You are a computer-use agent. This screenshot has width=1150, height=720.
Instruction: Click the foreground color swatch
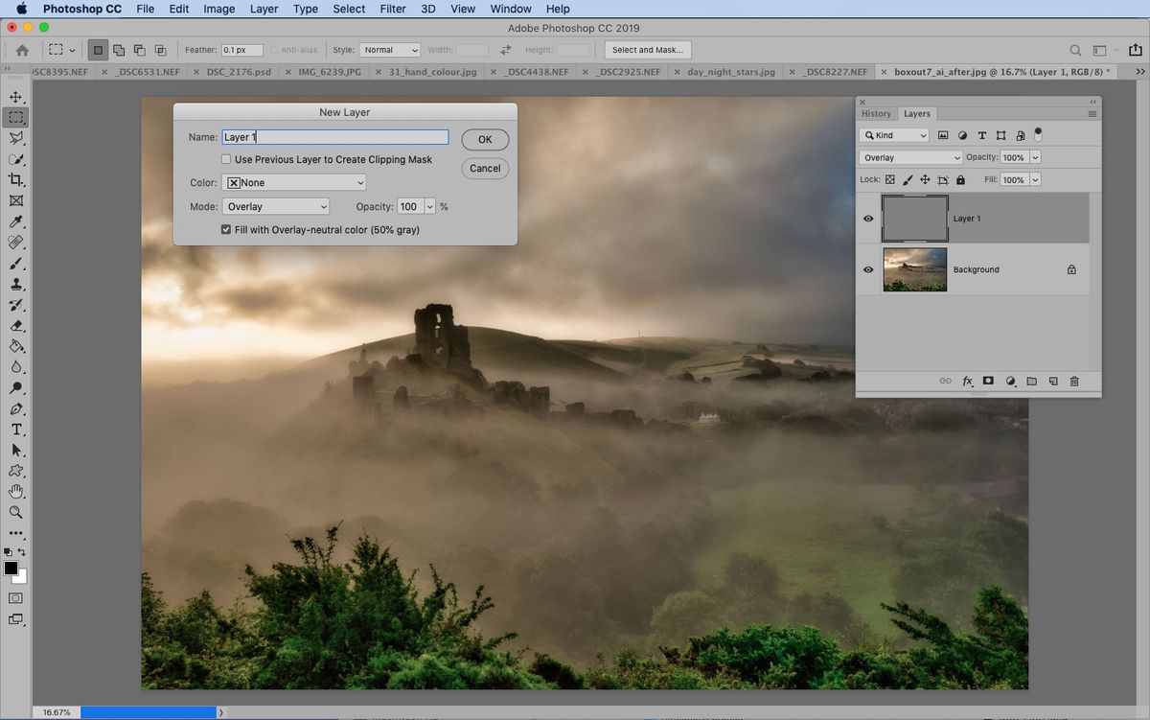coord(11,569)
